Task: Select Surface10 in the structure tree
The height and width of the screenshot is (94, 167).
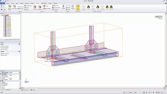Action: pos(9,29)
